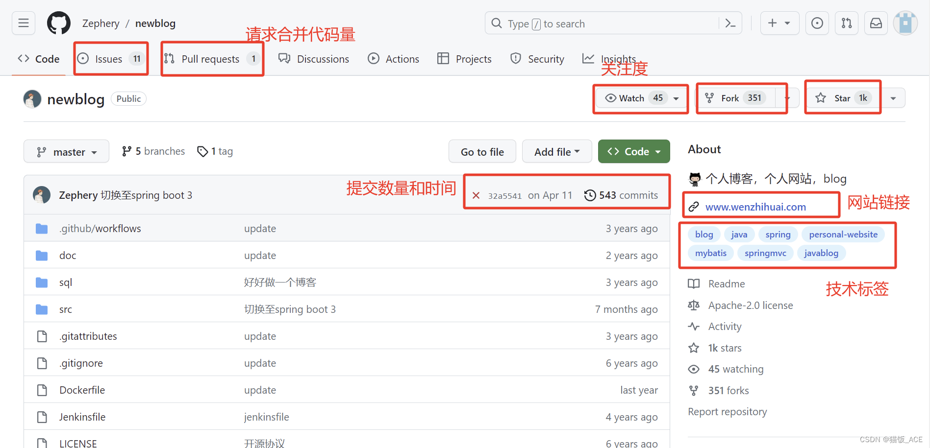930x448 pixels.
Task: Select the java topic tag
Action: tap(739, 235)
